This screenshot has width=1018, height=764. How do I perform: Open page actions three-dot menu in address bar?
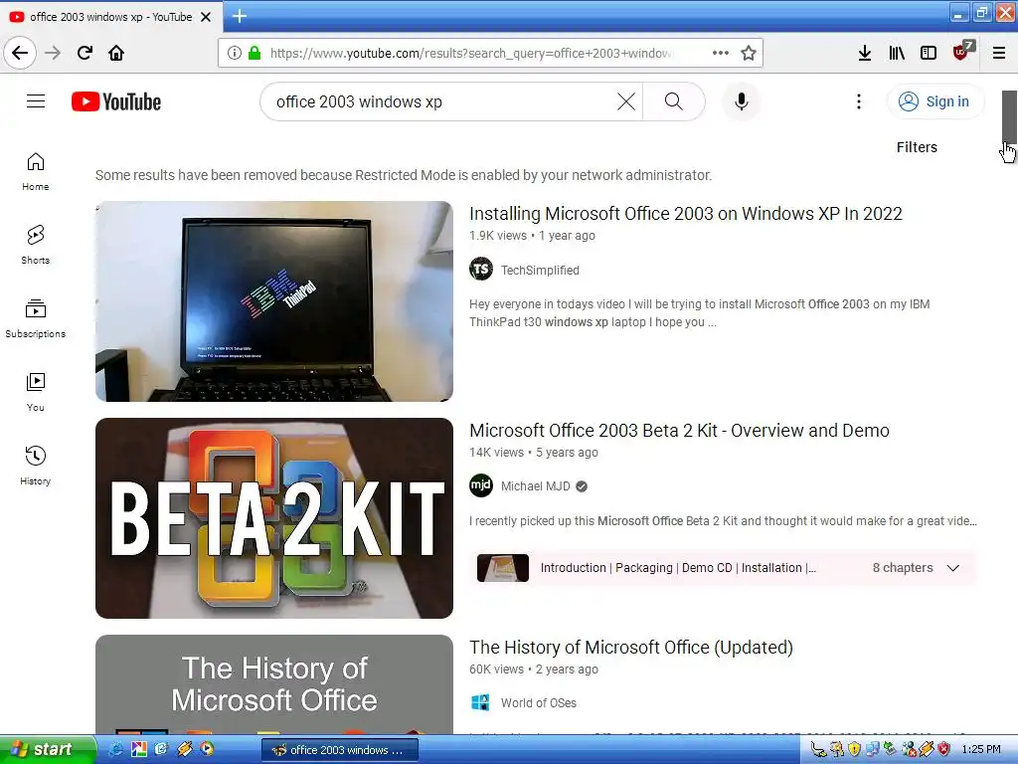pos(720,53)
